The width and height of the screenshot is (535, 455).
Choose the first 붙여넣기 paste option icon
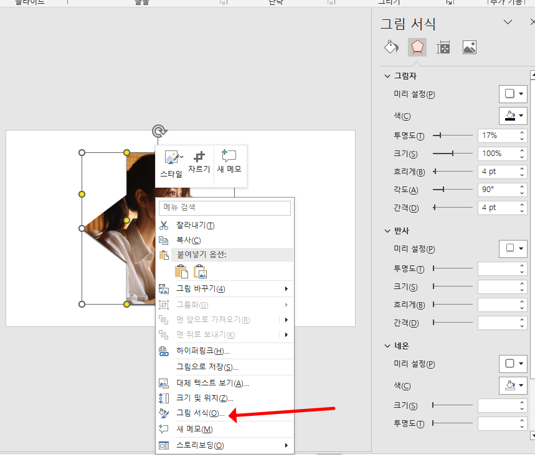[x=180, y=271]
